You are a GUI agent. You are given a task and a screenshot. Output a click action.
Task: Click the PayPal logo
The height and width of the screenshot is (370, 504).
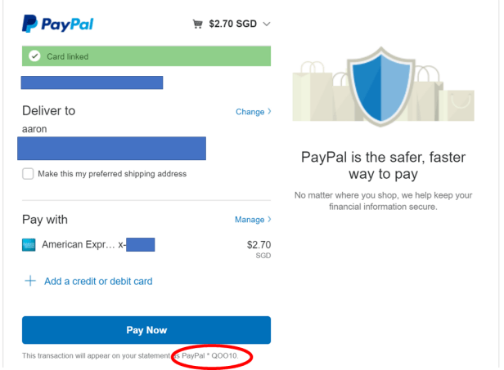(58, 24)
